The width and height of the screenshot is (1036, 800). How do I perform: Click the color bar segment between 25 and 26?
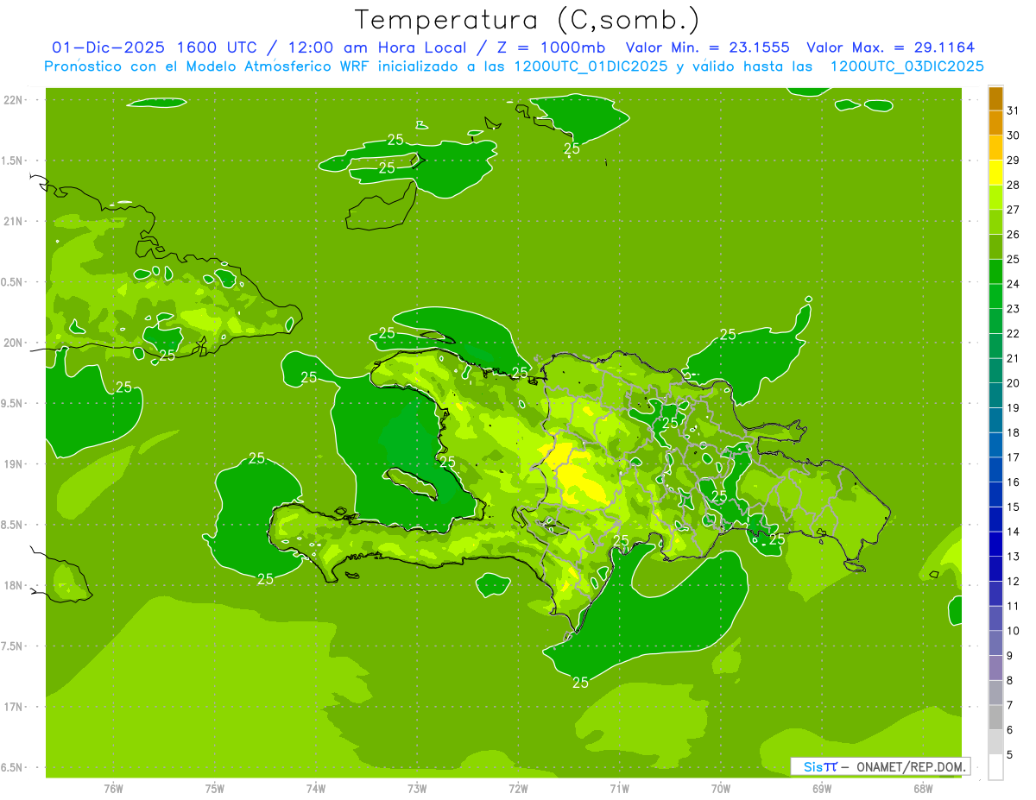995,247
